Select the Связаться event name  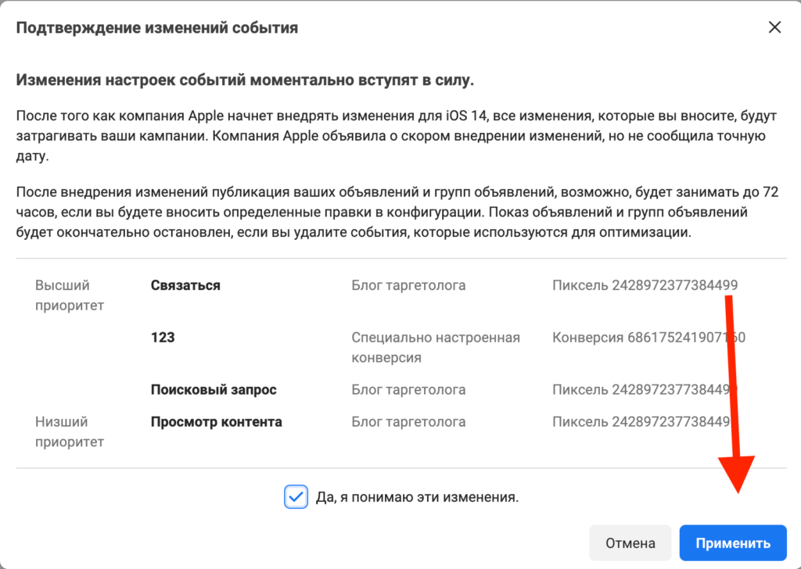[185, 285]
